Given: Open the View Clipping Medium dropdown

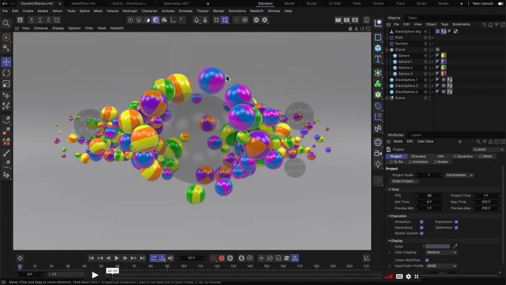Looking at the screenshot, I should point(441,253).
